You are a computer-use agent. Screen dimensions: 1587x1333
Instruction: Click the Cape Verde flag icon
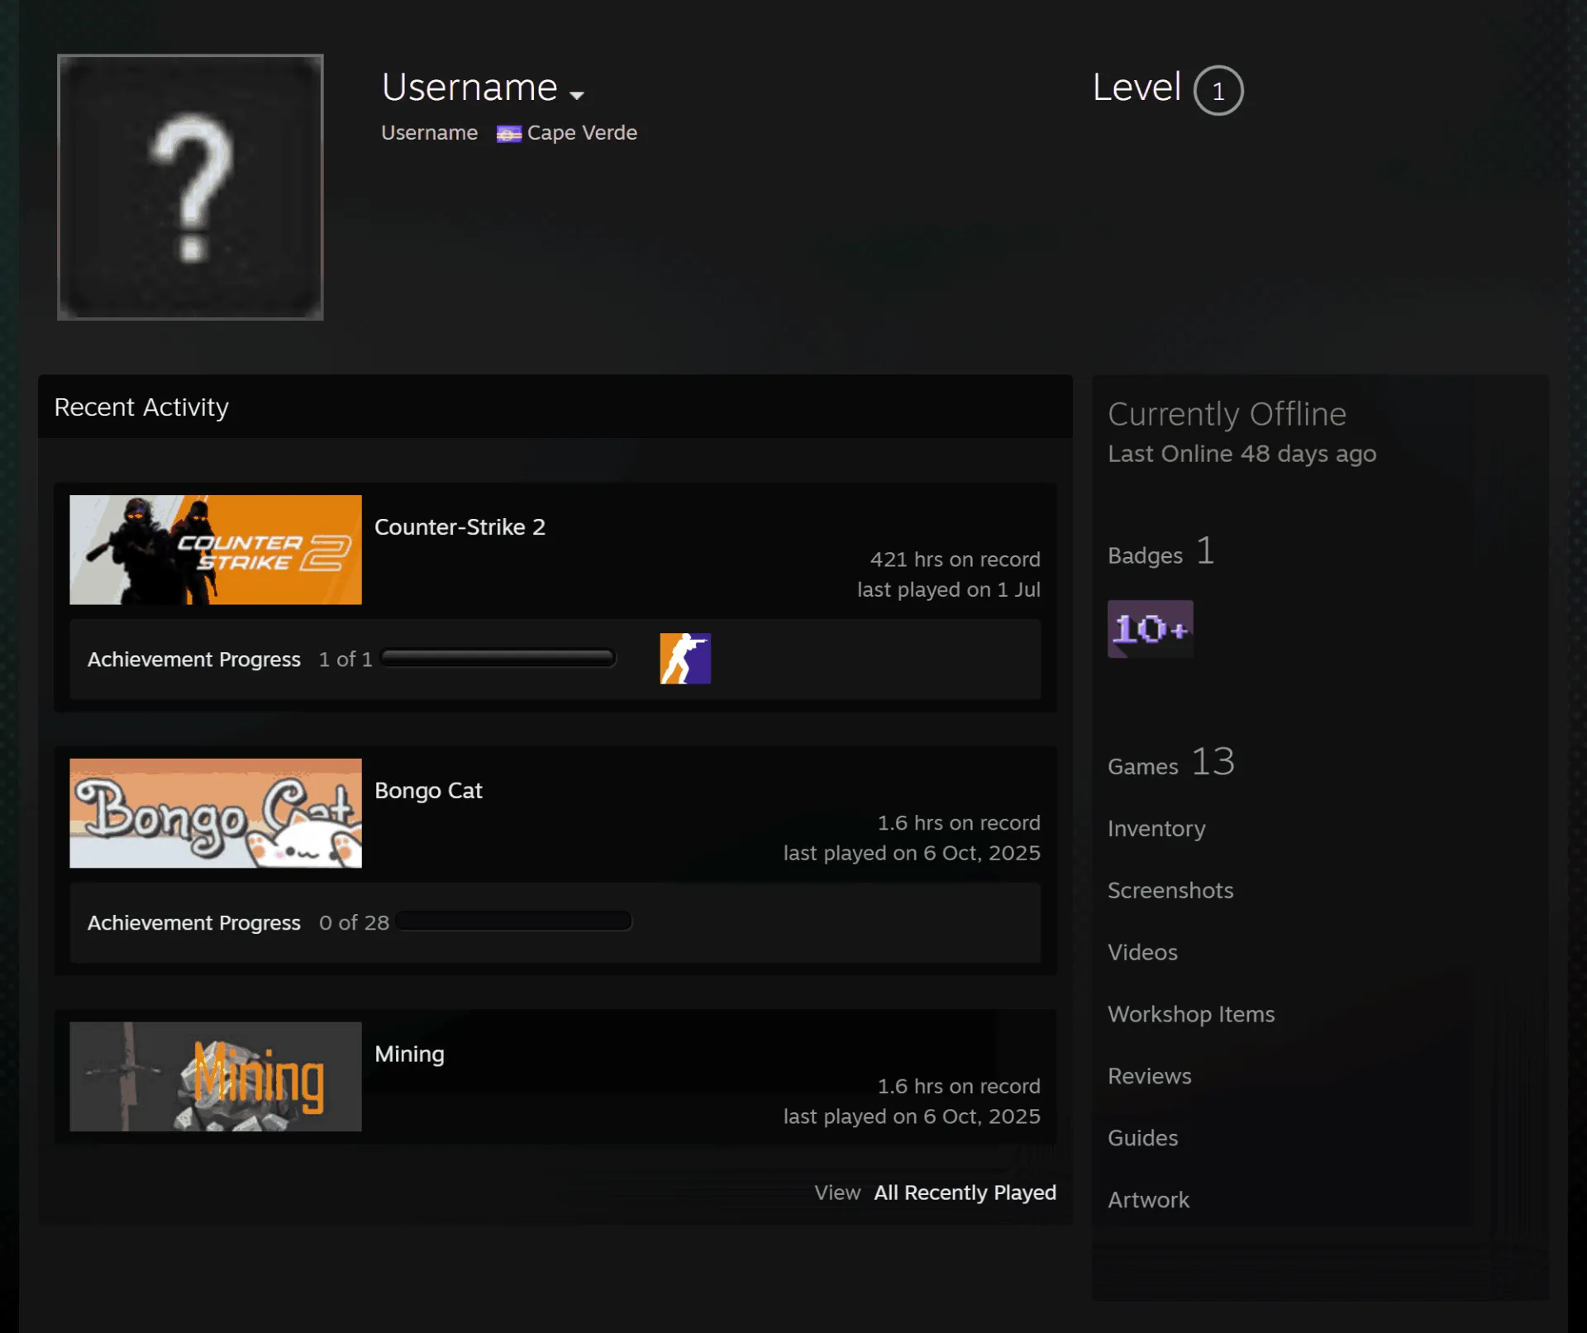(x=508, y=134)
